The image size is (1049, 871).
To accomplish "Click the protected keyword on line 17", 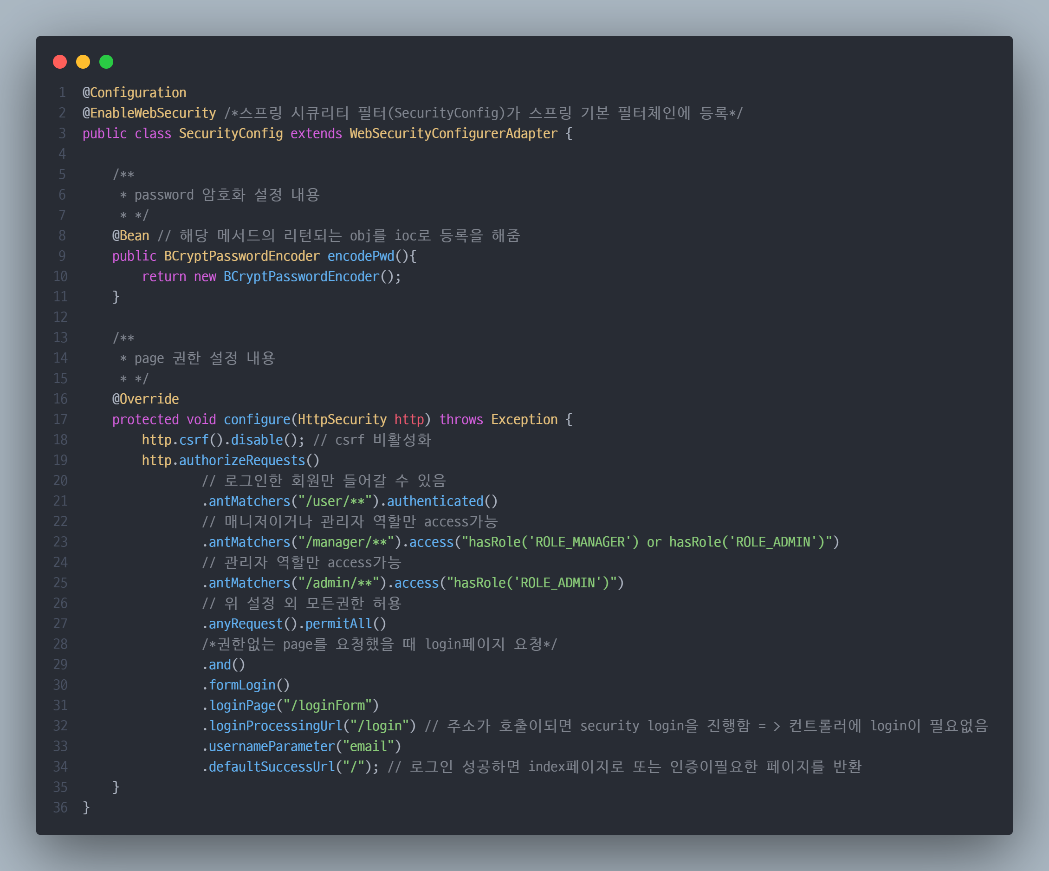I will (145, 420).
